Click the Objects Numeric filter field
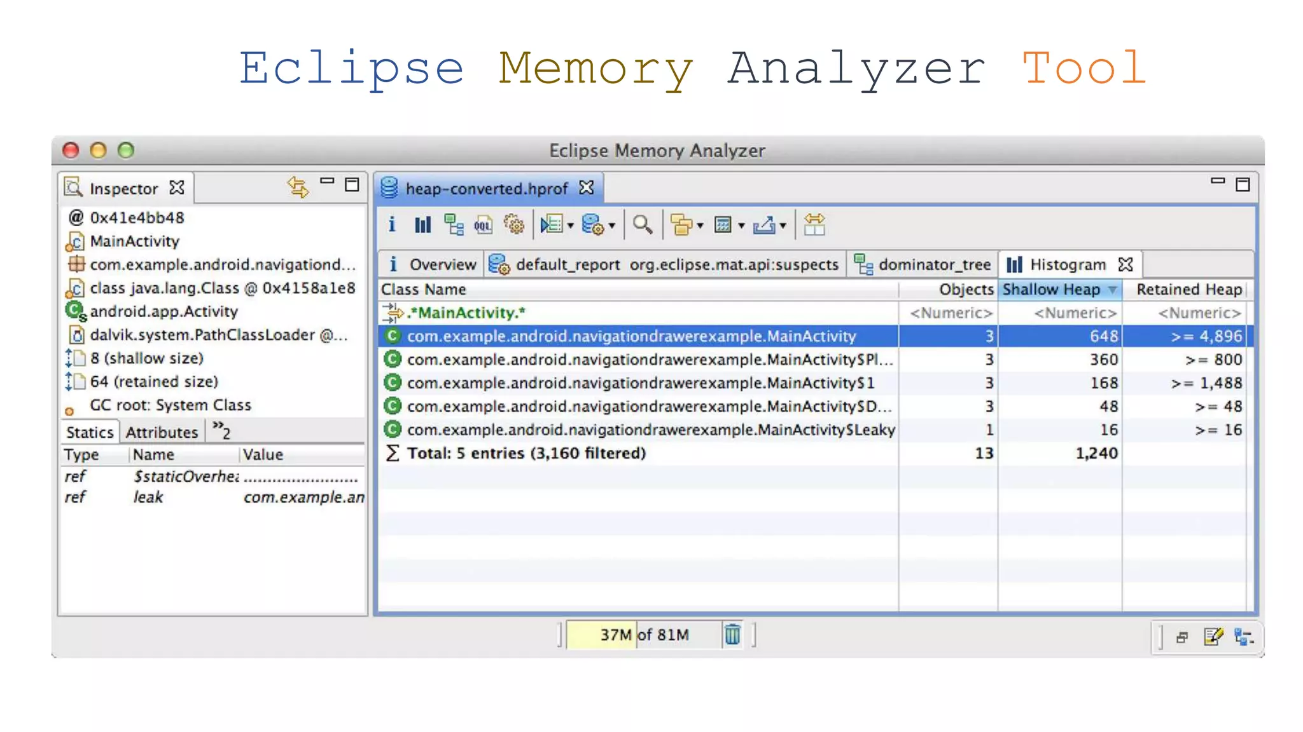This screenshot has width=1303, height=732. point(948,313)
